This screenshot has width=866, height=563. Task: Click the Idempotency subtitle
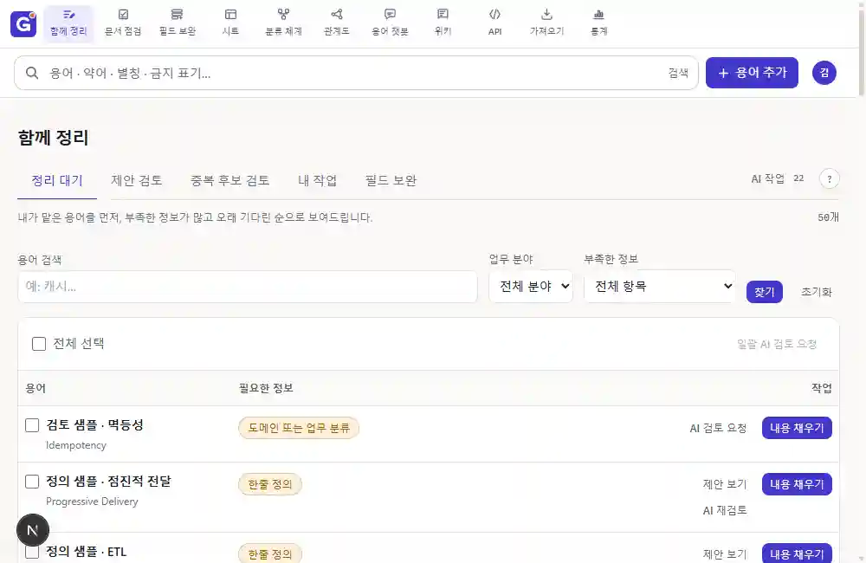76,445
